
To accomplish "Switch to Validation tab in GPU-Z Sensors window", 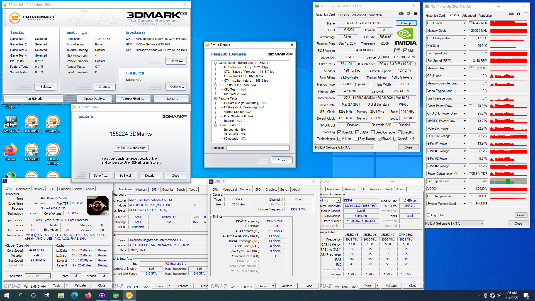I will (485, 16).
